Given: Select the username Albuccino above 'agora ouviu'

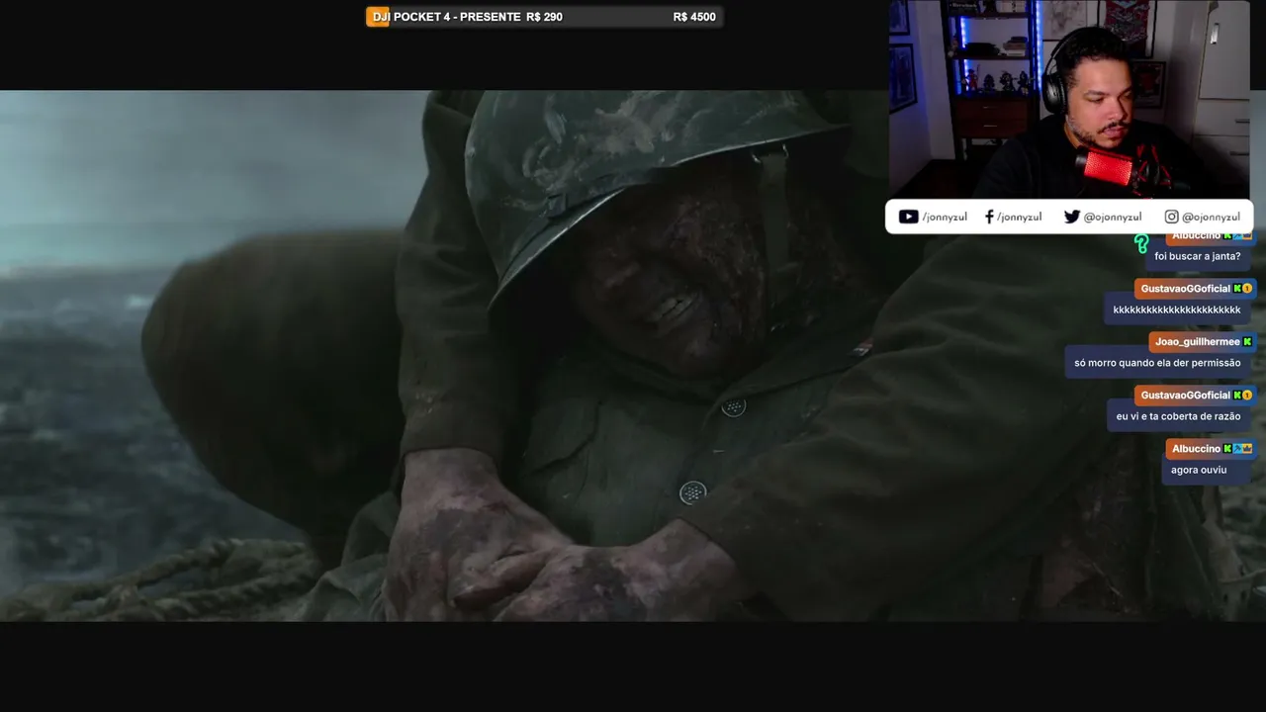Looking at the screenshot, I should 1196,449.
